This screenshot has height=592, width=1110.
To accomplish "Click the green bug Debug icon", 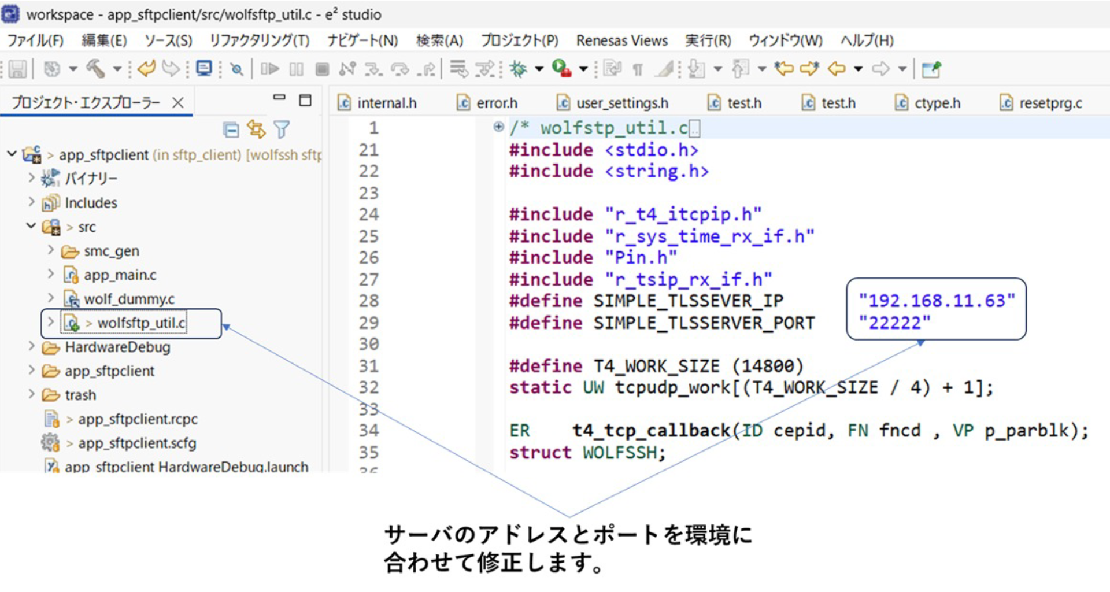I will [x=518, y=69].
